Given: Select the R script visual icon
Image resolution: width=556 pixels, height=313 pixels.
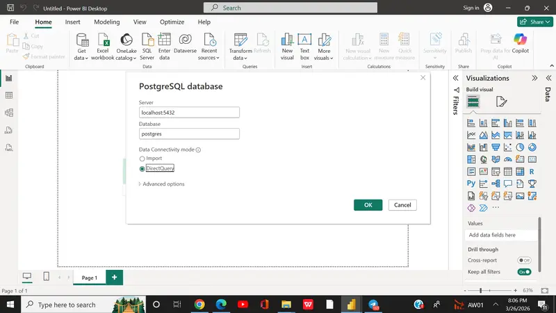Looking at the screenshot, I should click(x=532, y=171).
